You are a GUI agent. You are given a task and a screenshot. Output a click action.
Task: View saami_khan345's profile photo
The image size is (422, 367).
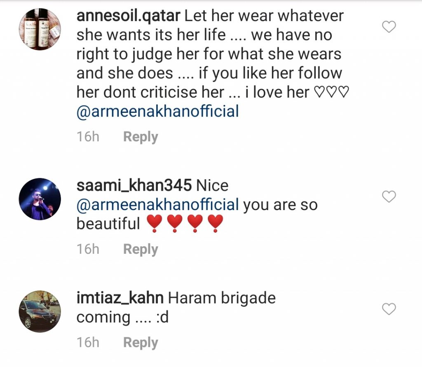(x=40, y=199)
